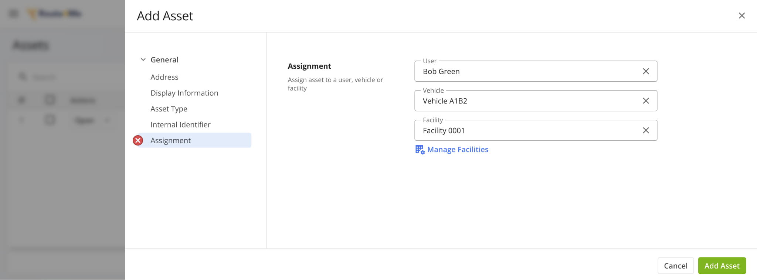757x280 pixels.
Task: Open the User dropdown field
Action: (536, 71)
